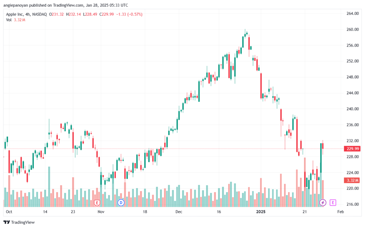The width and height of the screenshot is (365, 228).
Task: Click the TradingView logo at bottom left
Action: tap(7, 222)
